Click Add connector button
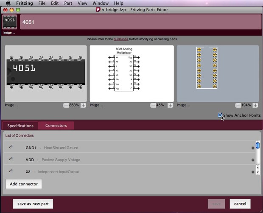Screen dimensions: 263x213 click(24, 184)
